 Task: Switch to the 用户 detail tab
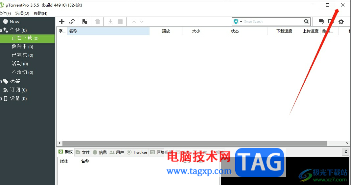117,152
